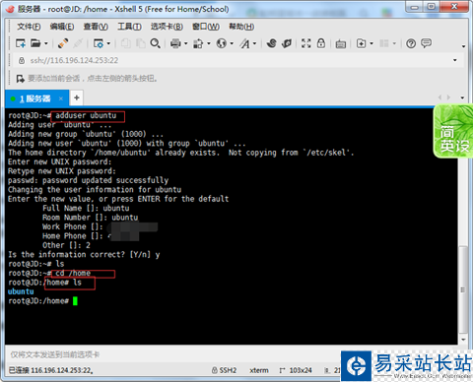Expand the file transfer dropdown arrow

point(209,43)
